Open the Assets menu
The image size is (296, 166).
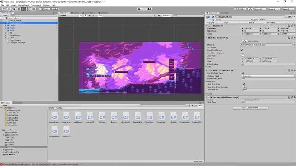tap(14, 5)
